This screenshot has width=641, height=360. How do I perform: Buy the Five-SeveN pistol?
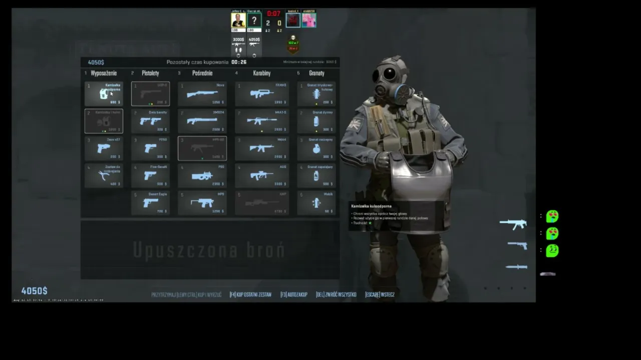(150, 175)
